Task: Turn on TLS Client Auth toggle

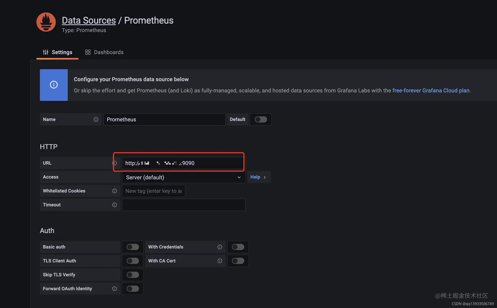Action: coord(132,261)
